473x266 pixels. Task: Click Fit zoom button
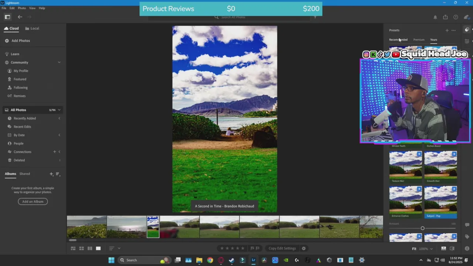click(x=414, y=249)
